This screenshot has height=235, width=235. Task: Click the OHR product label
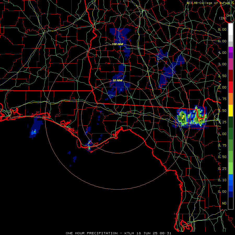point(230,15)
